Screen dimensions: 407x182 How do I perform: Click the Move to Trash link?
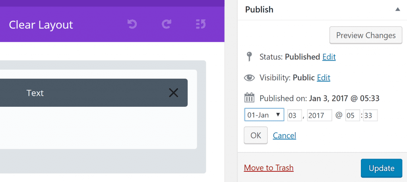click(269, 168)
